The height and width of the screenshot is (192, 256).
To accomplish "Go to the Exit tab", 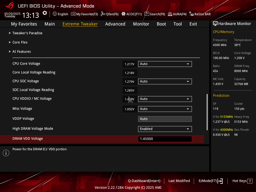I will click(x=193, y=24).
